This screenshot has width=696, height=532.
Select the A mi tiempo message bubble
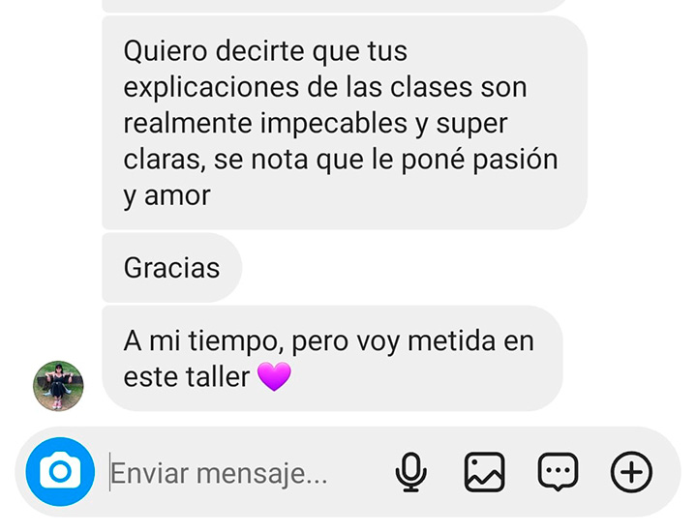332,359
